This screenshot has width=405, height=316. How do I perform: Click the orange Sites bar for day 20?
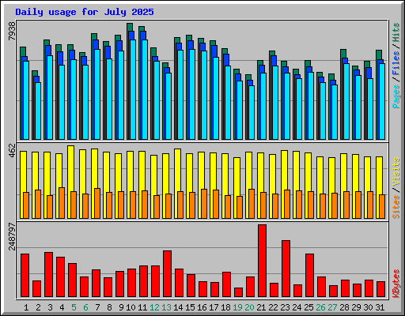click(x=252, y=204)
